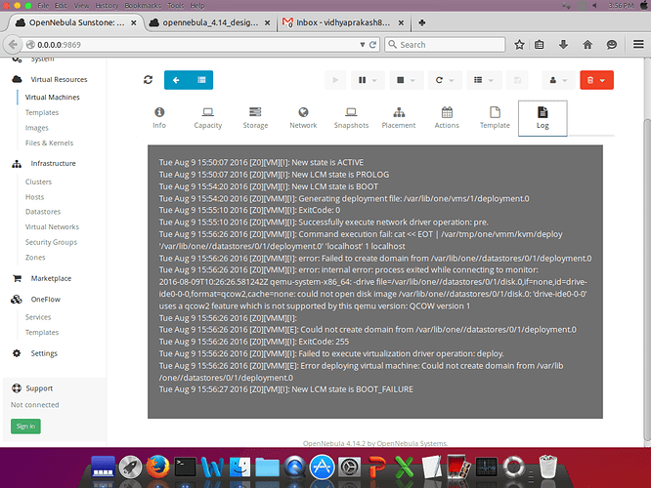Click the browser back arrow button
Screen dimensions: 651x488
coord(13,44)
